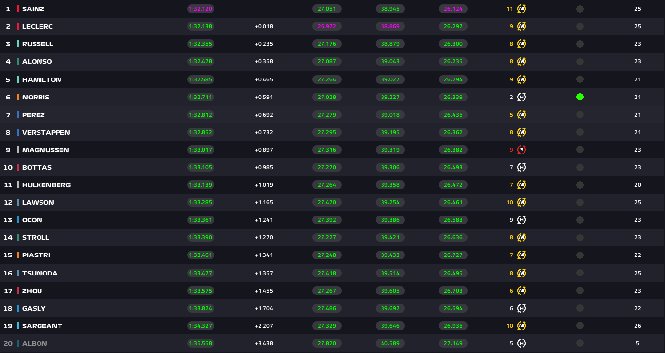Select driver name HULKENBERG
Viewport: 665px width, 353px height.
click(x=47, y=185)
